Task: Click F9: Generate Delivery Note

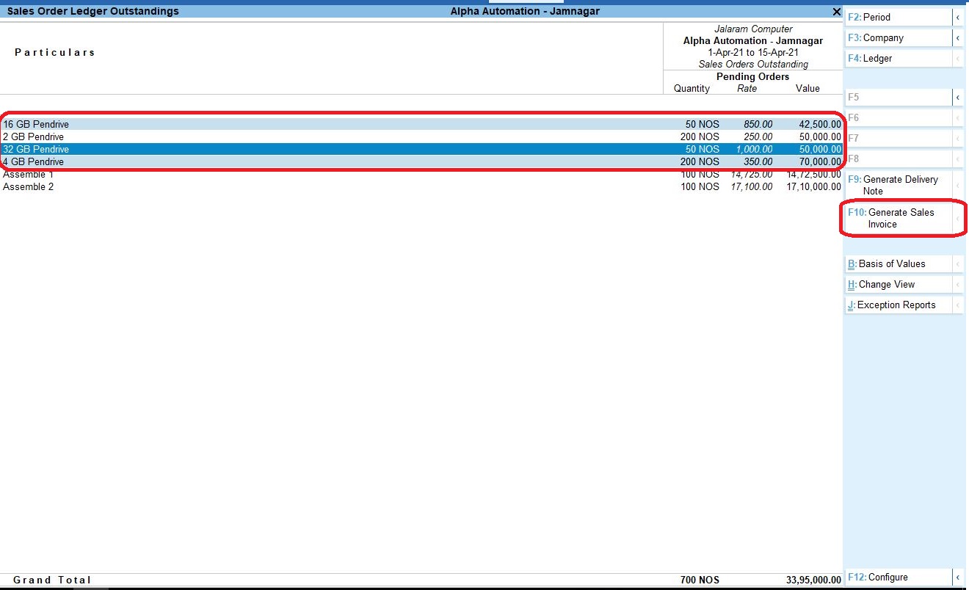Action: [899, 185]
